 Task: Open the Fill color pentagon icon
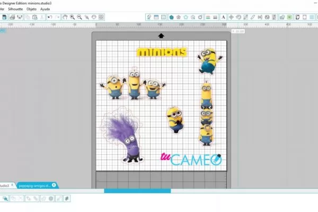pyautogui.click(x=171, y=17)
